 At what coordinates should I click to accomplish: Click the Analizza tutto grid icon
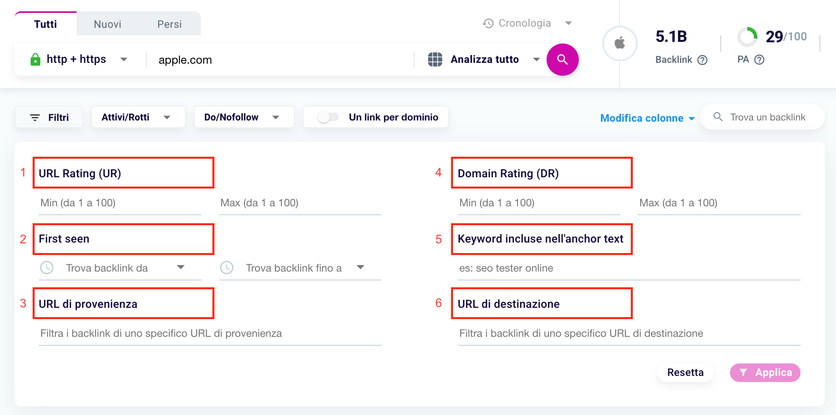pyautogui.click(x=435, y=59)
